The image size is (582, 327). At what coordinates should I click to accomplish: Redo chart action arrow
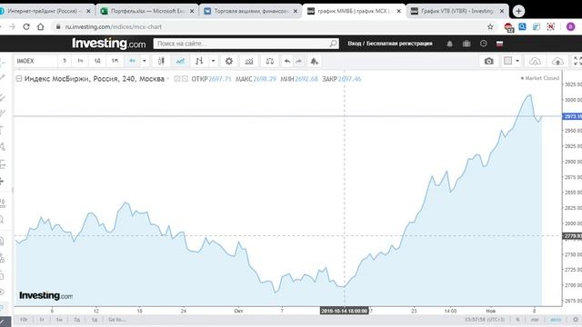(x=299, y=61)
